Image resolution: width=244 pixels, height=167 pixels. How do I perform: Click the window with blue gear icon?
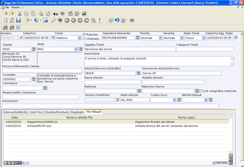click(45, 20)
